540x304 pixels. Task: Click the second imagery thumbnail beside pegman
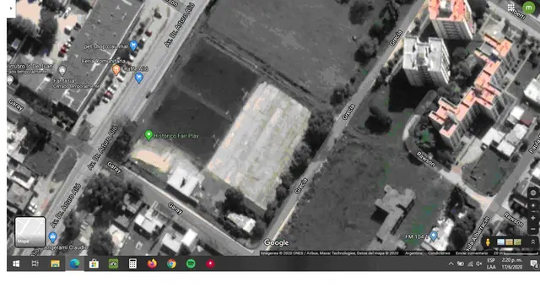pos(509,242)
